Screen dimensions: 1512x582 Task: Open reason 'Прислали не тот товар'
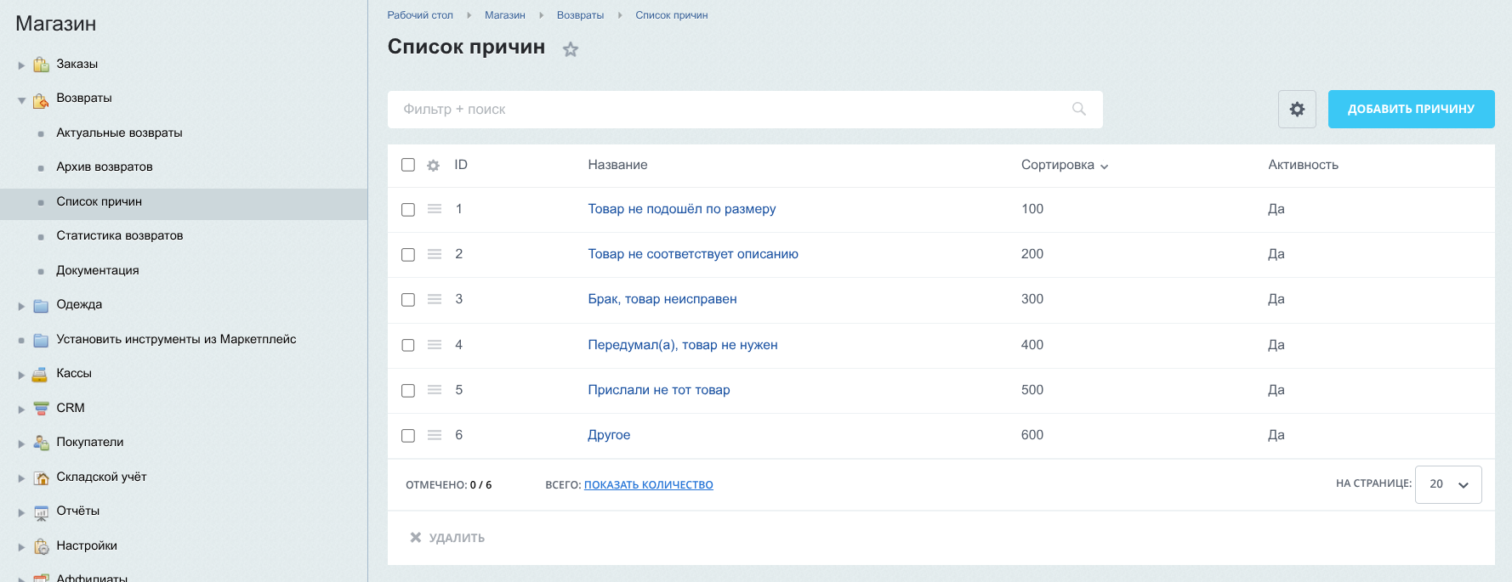[x=659, y=390]
